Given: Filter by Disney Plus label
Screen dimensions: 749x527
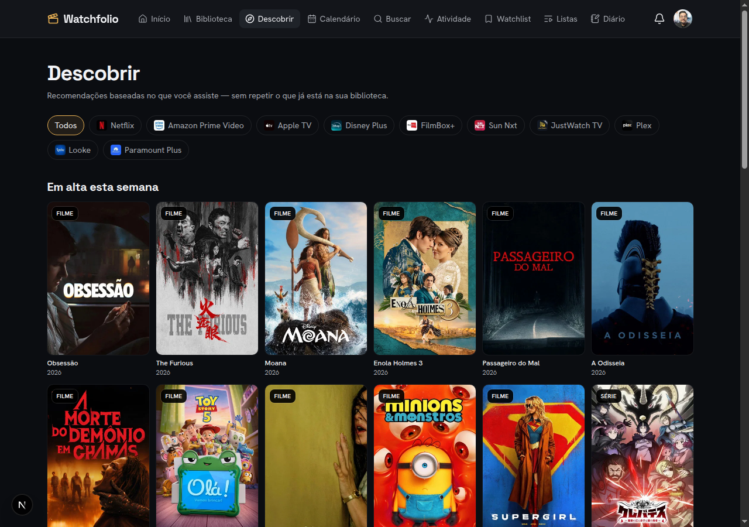Looking at the screenshot, I should pos(366,125).
